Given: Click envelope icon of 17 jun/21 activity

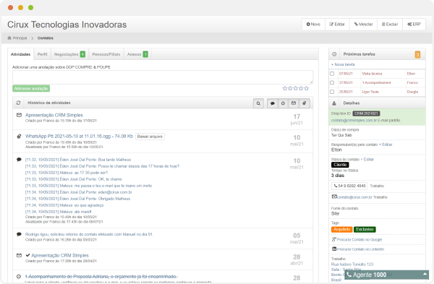Looking at the screenshot, I should (x=19, y=115).
